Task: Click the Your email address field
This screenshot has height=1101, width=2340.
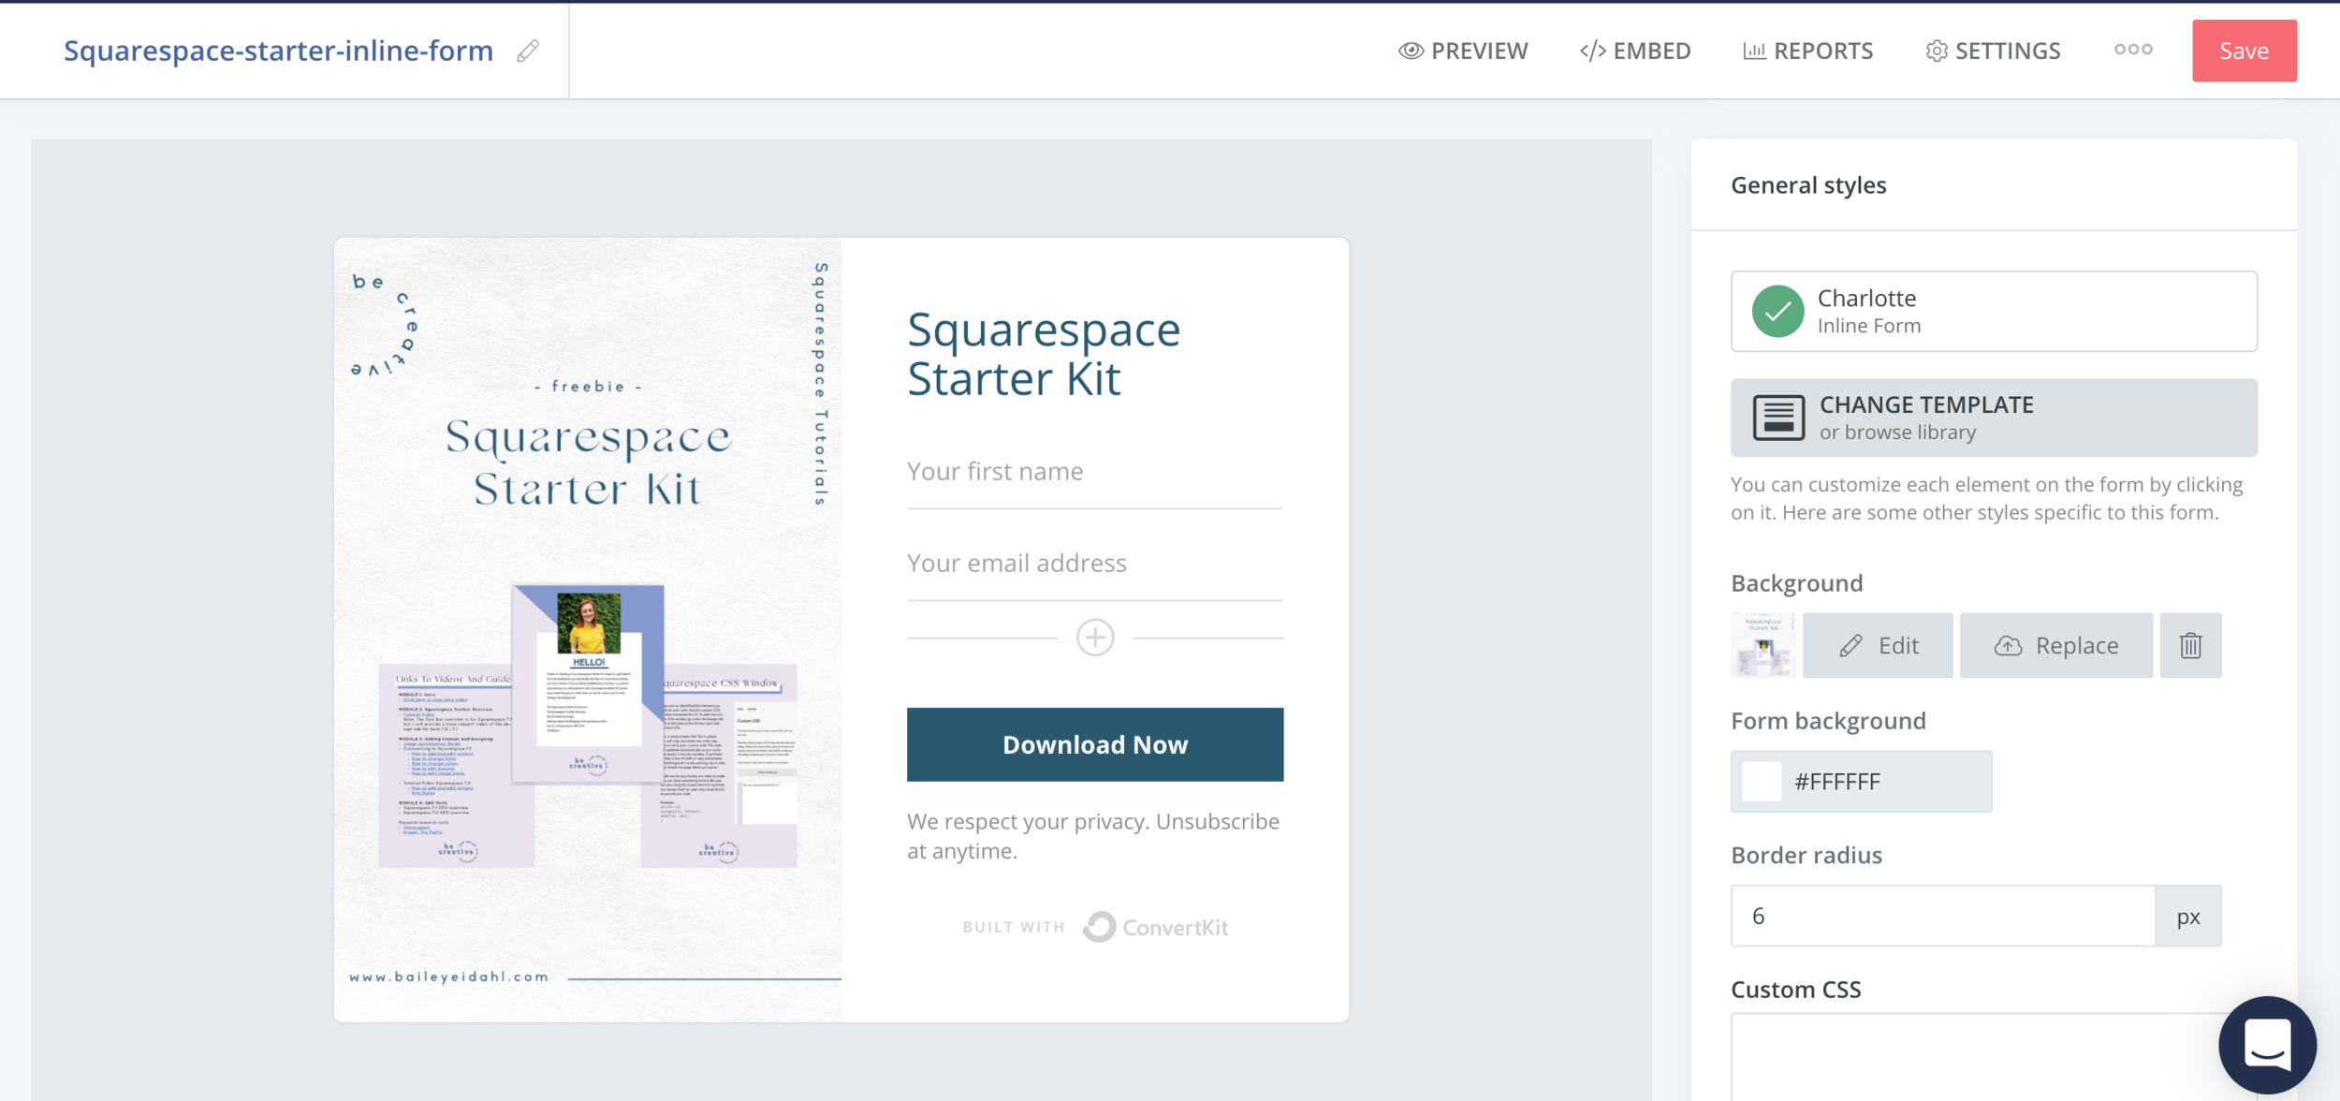Action: [x=1095, y=565]
